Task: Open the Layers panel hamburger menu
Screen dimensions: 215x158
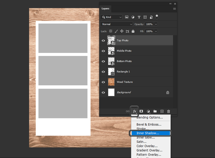Action: 175,9
